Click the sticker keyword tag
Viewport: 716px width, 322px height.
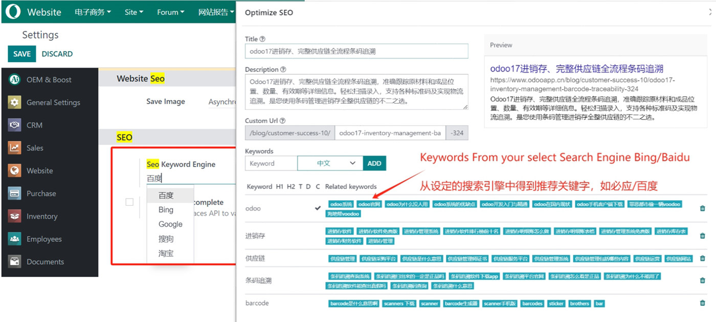[556, 303]
